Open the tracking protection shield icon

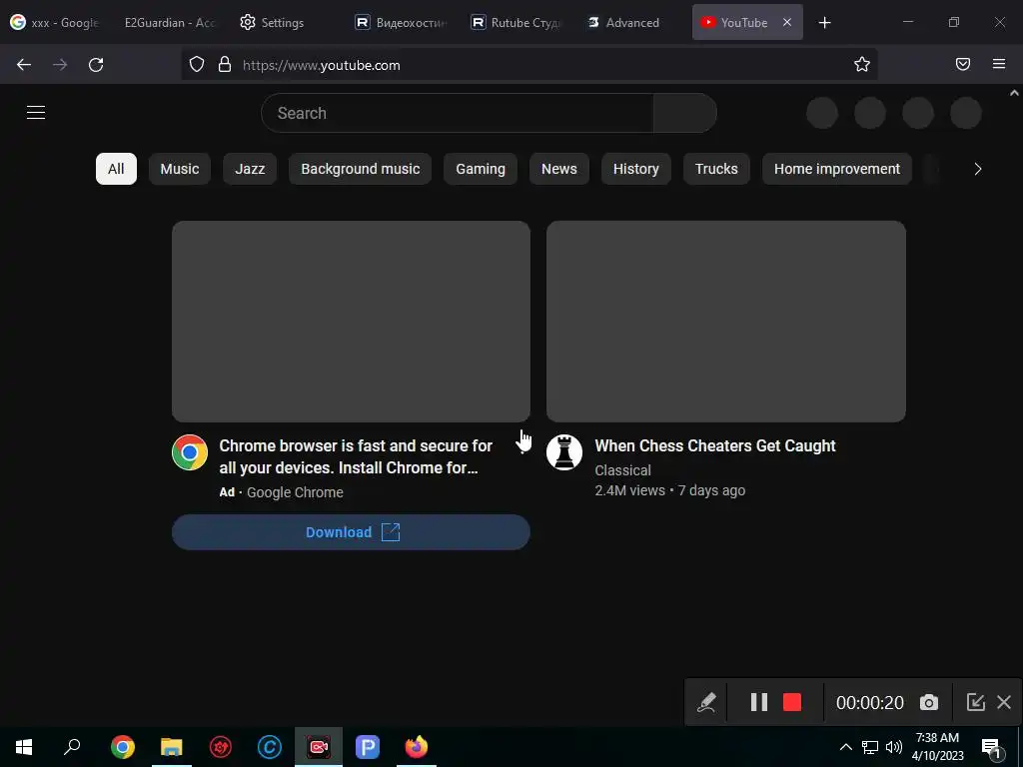(197, 64)
